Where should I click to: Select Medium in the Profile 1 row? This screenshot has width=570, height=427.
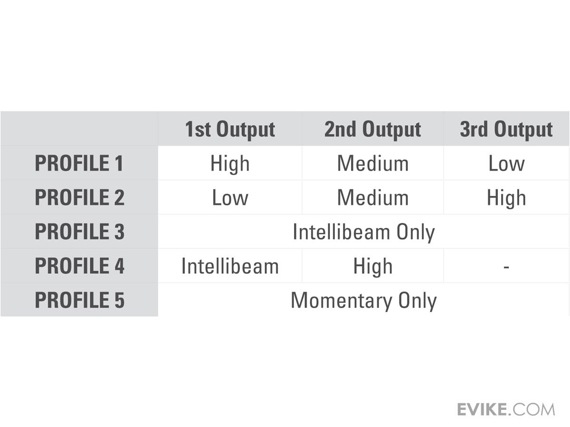[372, 164]
